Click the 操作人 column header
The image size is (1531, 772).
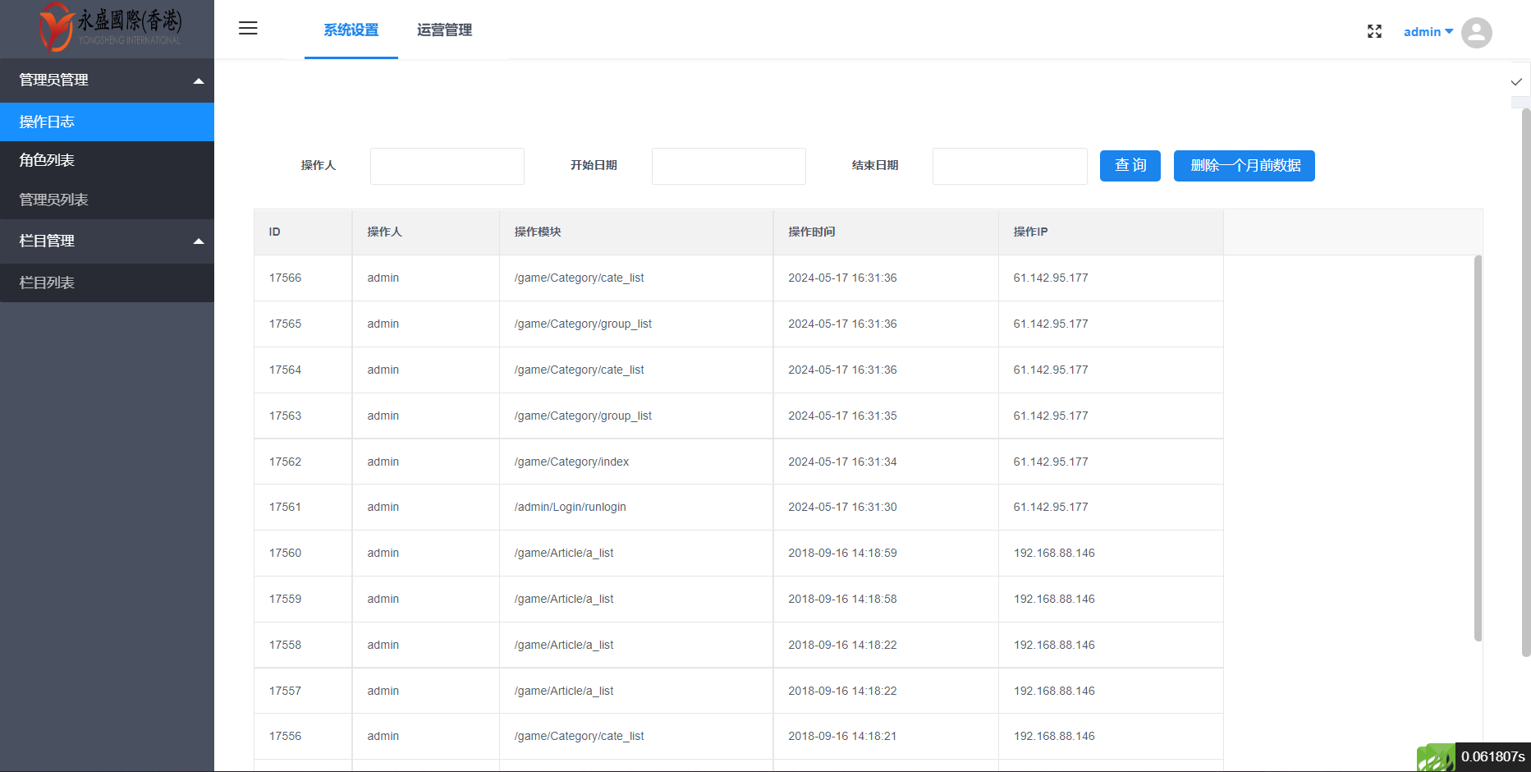point(426,232)
